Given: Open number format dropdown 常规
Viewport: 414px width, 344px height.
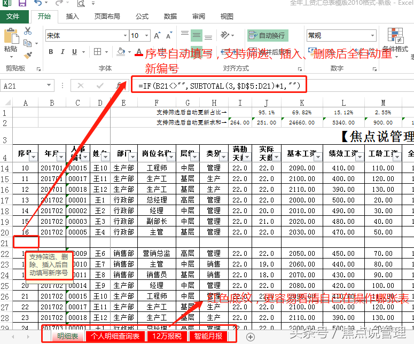Looking at the screenshot, I should click(x=372, y=35).
